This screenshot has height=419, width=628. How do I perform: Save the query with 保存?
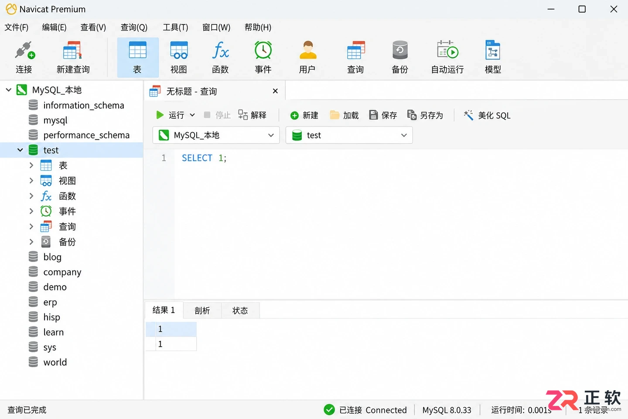[x=383, y=115]
